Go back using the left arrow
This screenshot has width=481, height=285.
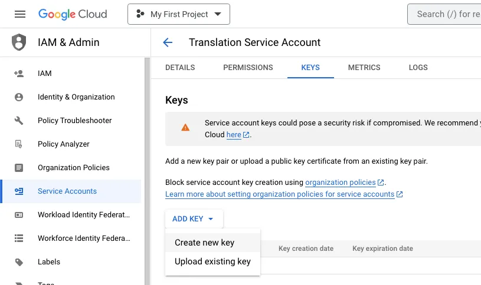168,42
